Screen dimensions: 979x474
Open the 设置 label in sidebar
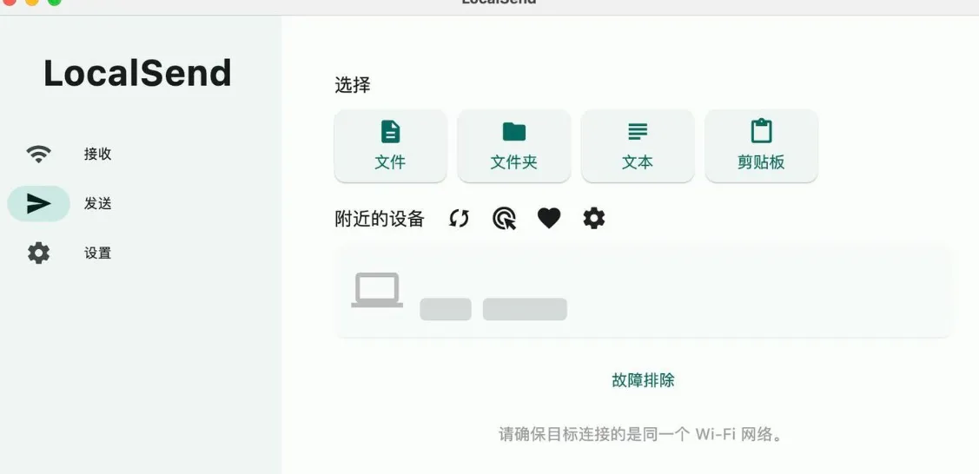pyautogui.click(x=98, y=253)
